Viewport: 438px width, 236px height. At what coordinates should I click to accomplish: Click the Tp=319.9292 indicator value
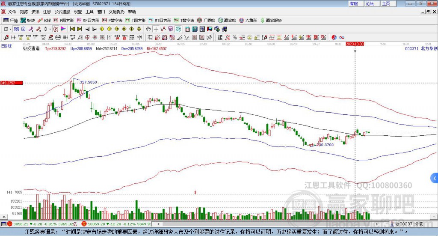click(x=56, y=48)
